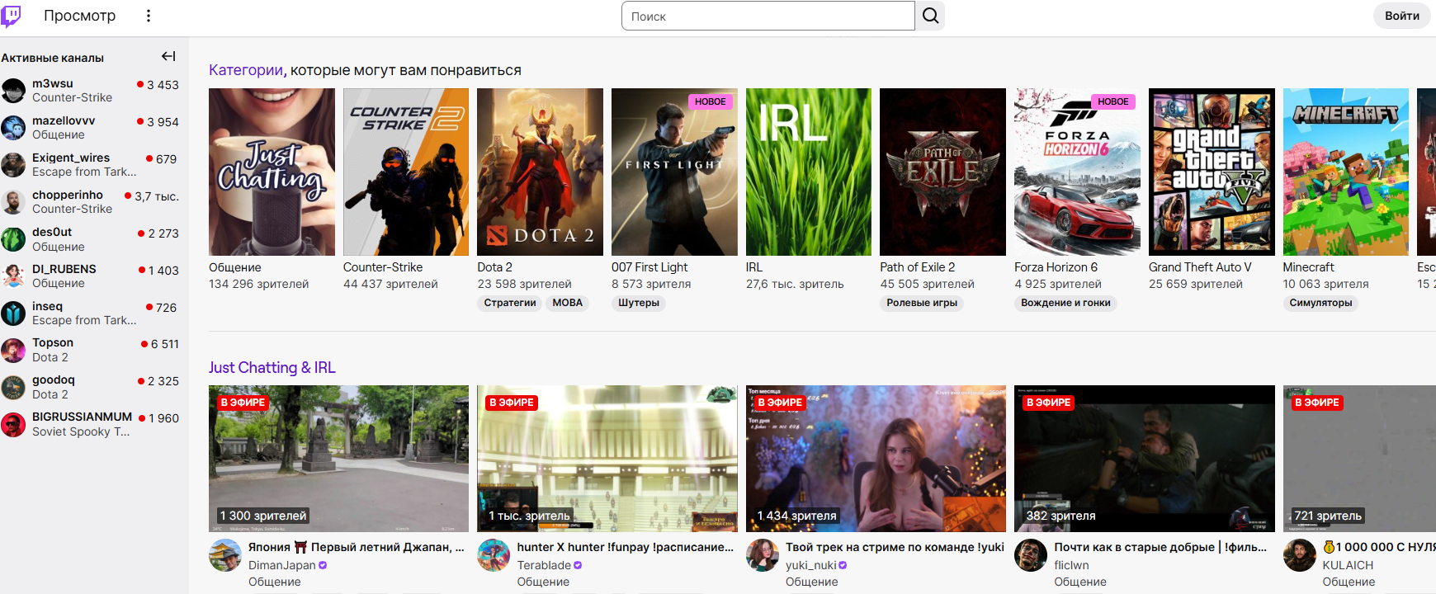This screenshot has height=594, width=1436.
Task: Open Path of Exile 2 category cover
Action: click(x=943, y=172)
